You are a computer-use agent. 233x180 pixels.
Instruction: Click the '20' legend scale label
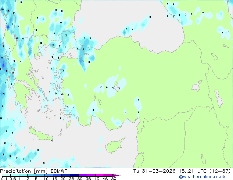tap(63, 179)
